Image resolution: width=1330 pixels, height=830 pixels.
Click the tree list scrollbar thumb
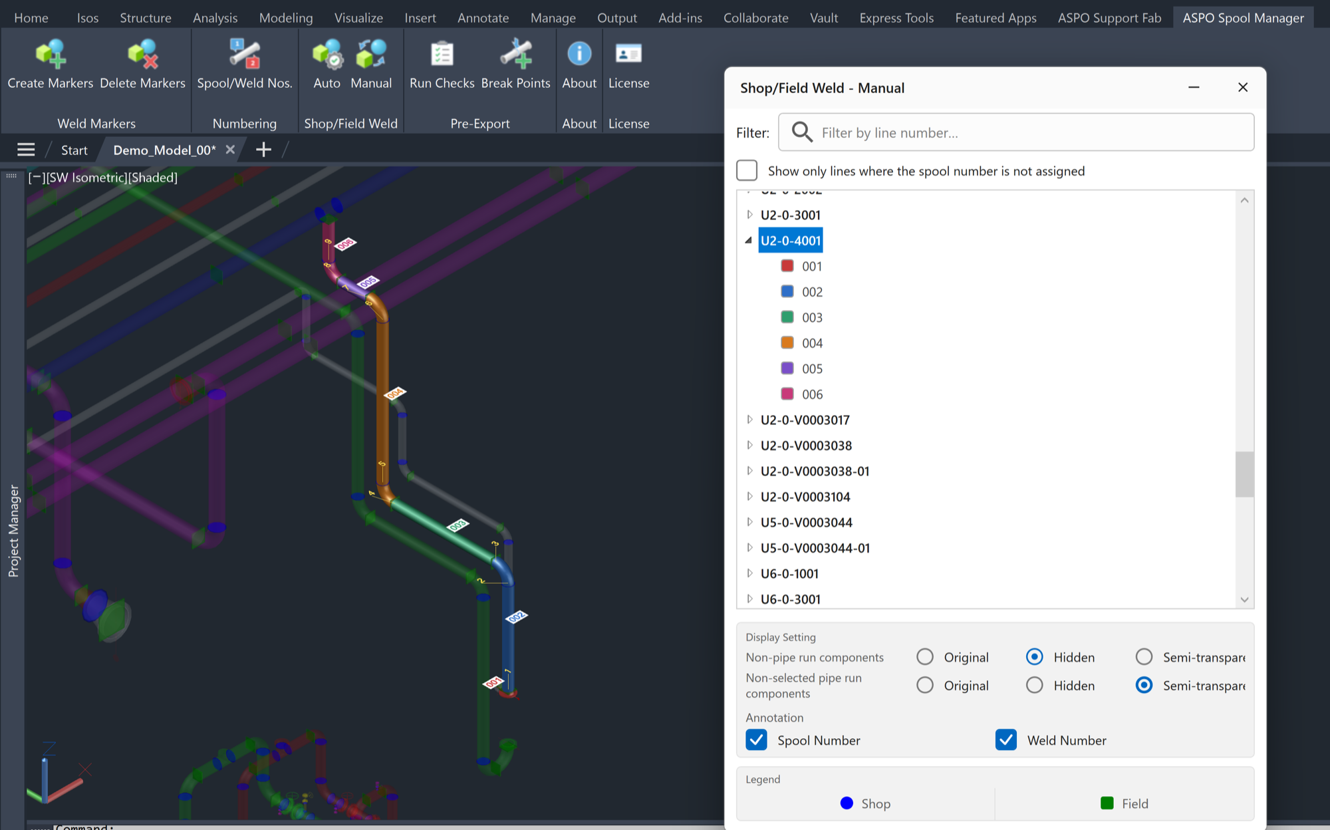click(1244, 474)
